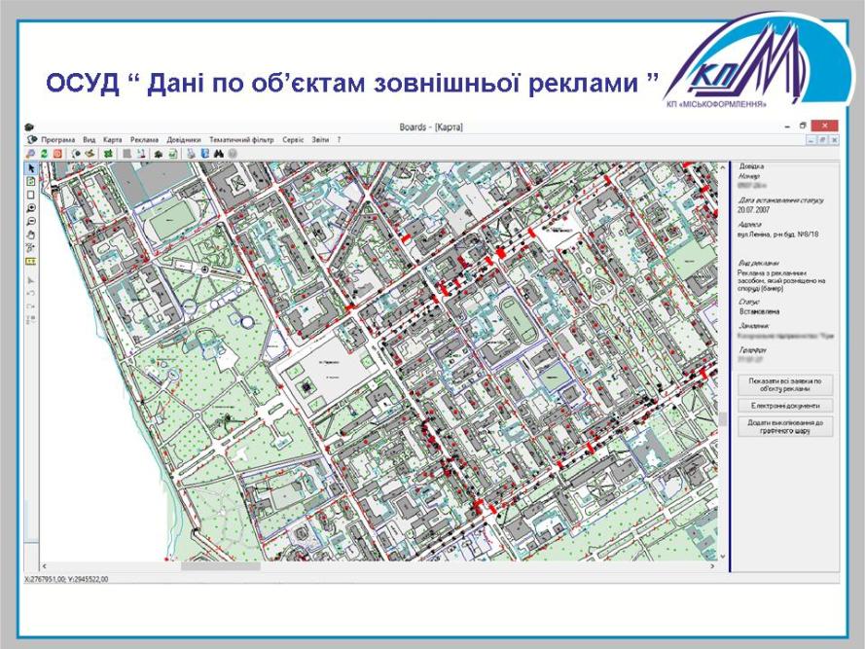The image size is (865, 649).
Task: Open the Програма menu
Action: [57, 140]
